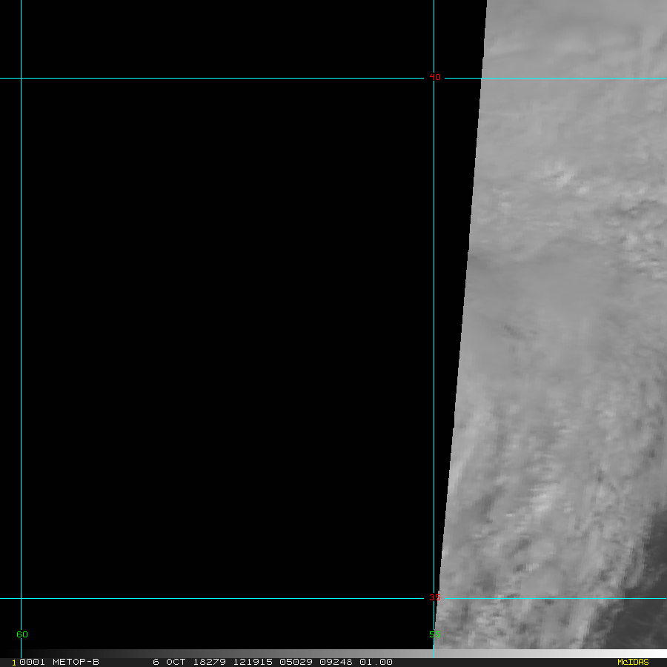Click the red 40 latitude label
This screenshot has height=667, width=667.
[x=435, y=77]
